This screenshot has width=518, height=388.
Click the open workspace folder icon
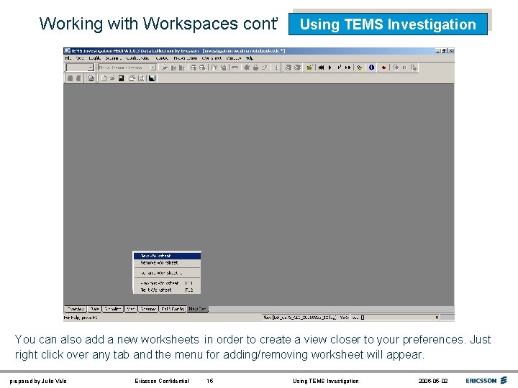click(112, 78)
